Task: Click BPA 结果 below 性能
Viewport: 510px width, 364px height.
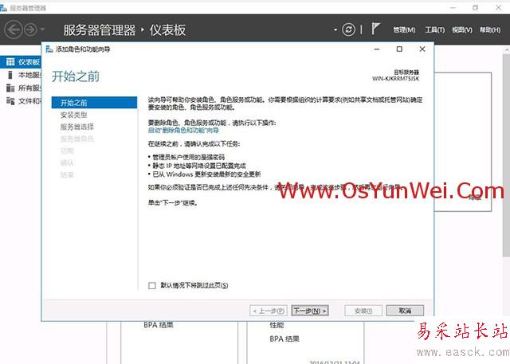Action: 284,339
